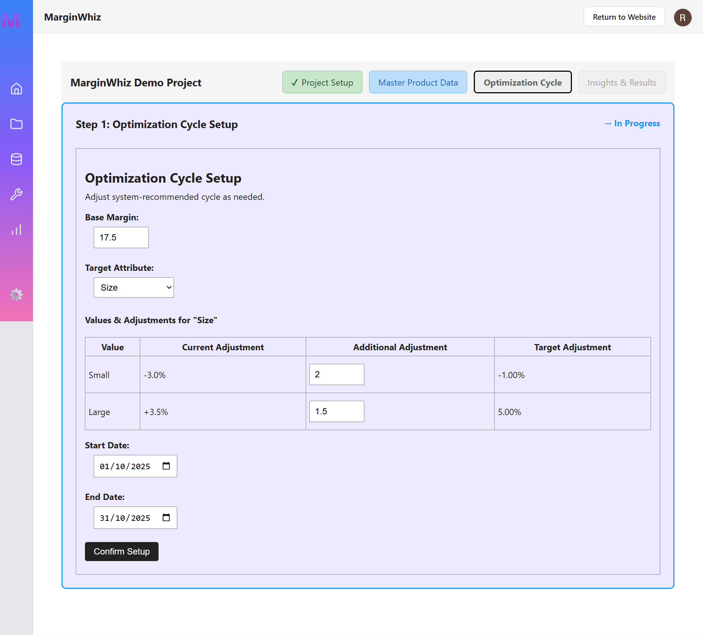Image resolution: width=703 pixels, height=635 pixels.
Task: Select the wrench tools sidebar icon
Action: click(x=16, y=194)
